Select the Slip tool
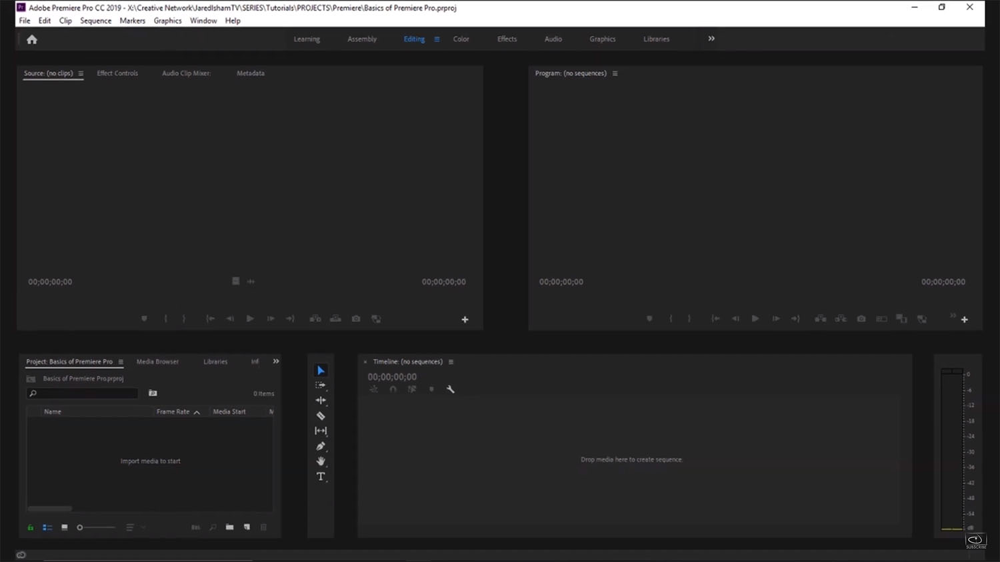The image size is (1000, 562). coord(321,431)
